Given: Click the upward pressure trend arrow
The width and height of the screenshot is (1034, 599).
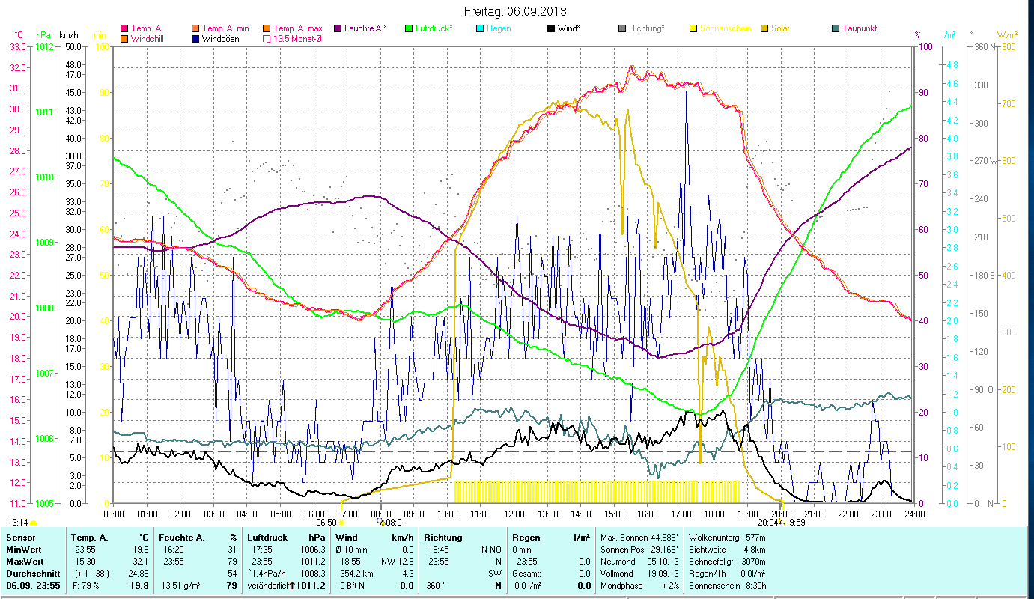Looking at the screenshot, I should coord(292,585).
